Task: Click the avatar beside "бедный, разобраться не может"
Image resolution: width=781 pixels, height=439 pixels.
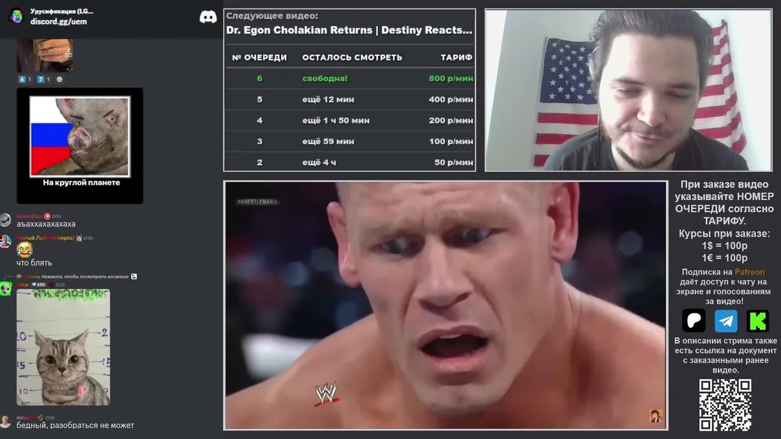Action: [x=5, y=421]
